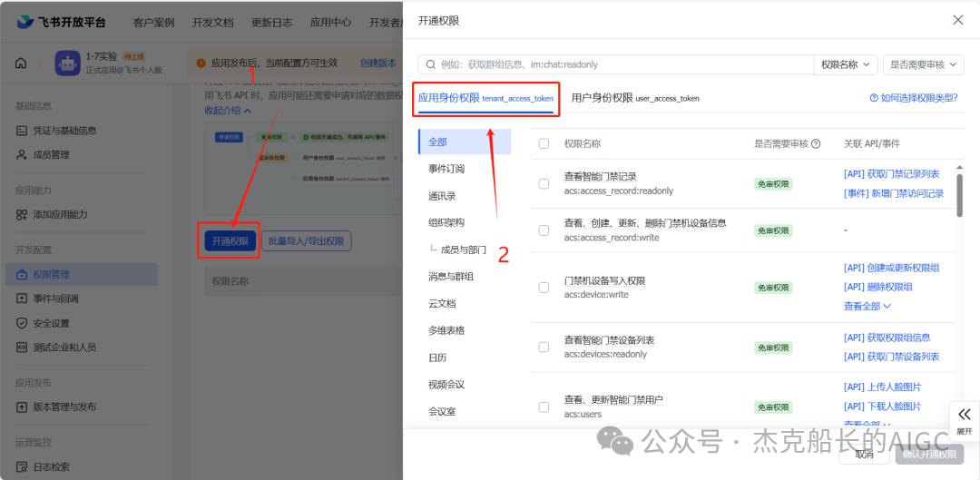
Task: Check the acs:access_record:write permission checkbox
Action: [544, 230]
